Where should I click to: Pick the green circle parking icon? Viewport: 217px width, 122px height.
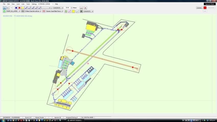(x=4, y=11)
